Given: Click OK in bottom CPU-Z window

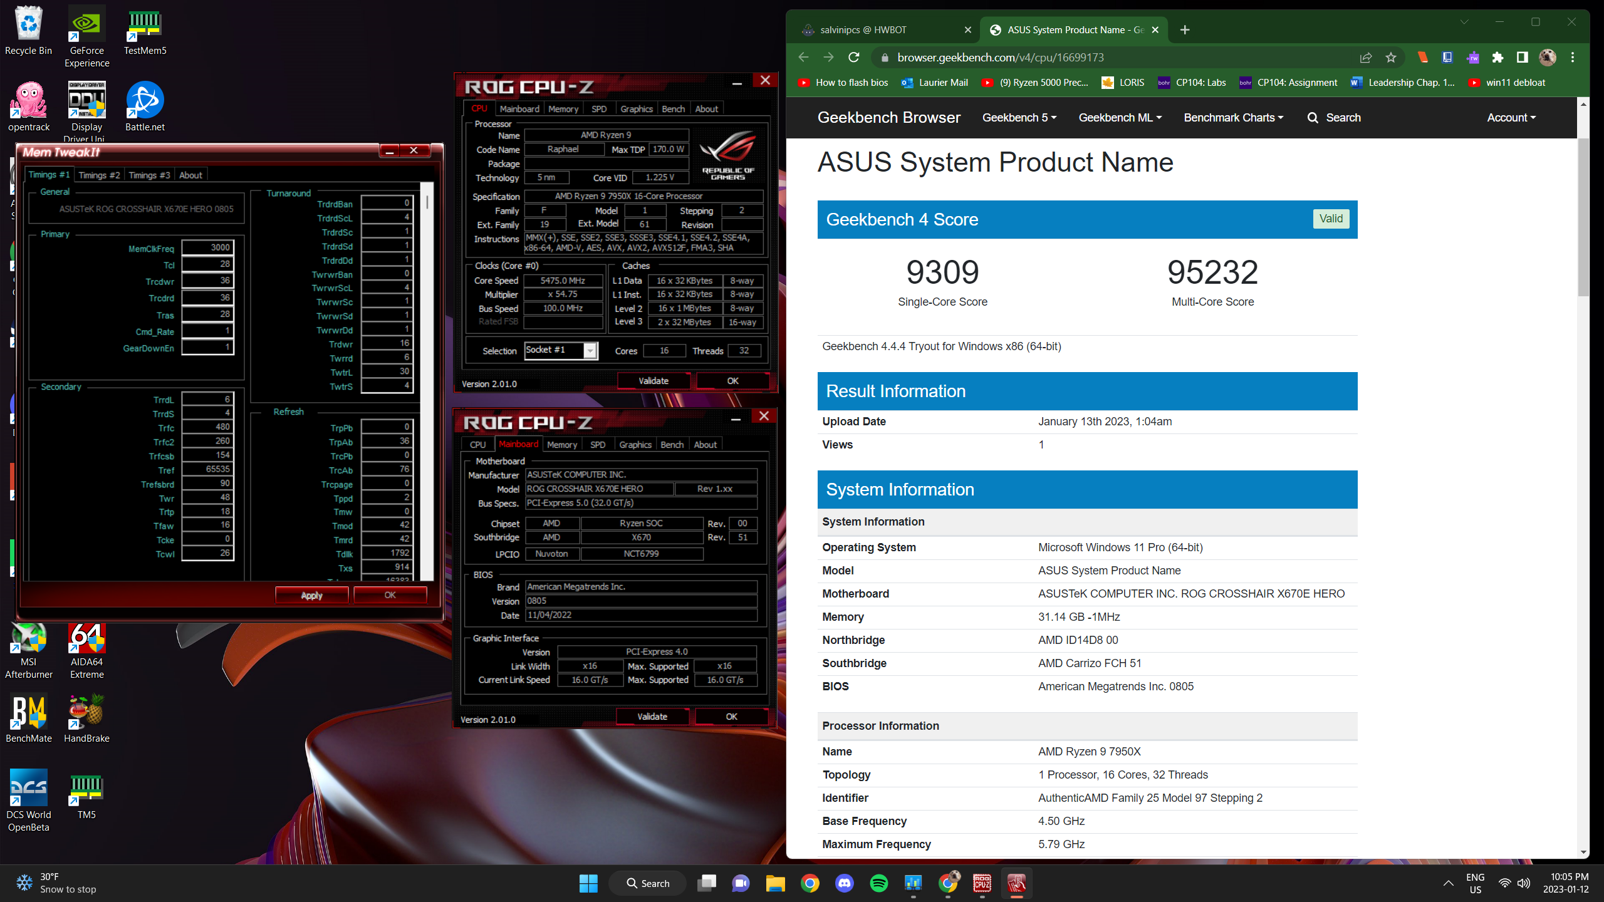Looking at the screenshot, I should [x=731, y=717].
